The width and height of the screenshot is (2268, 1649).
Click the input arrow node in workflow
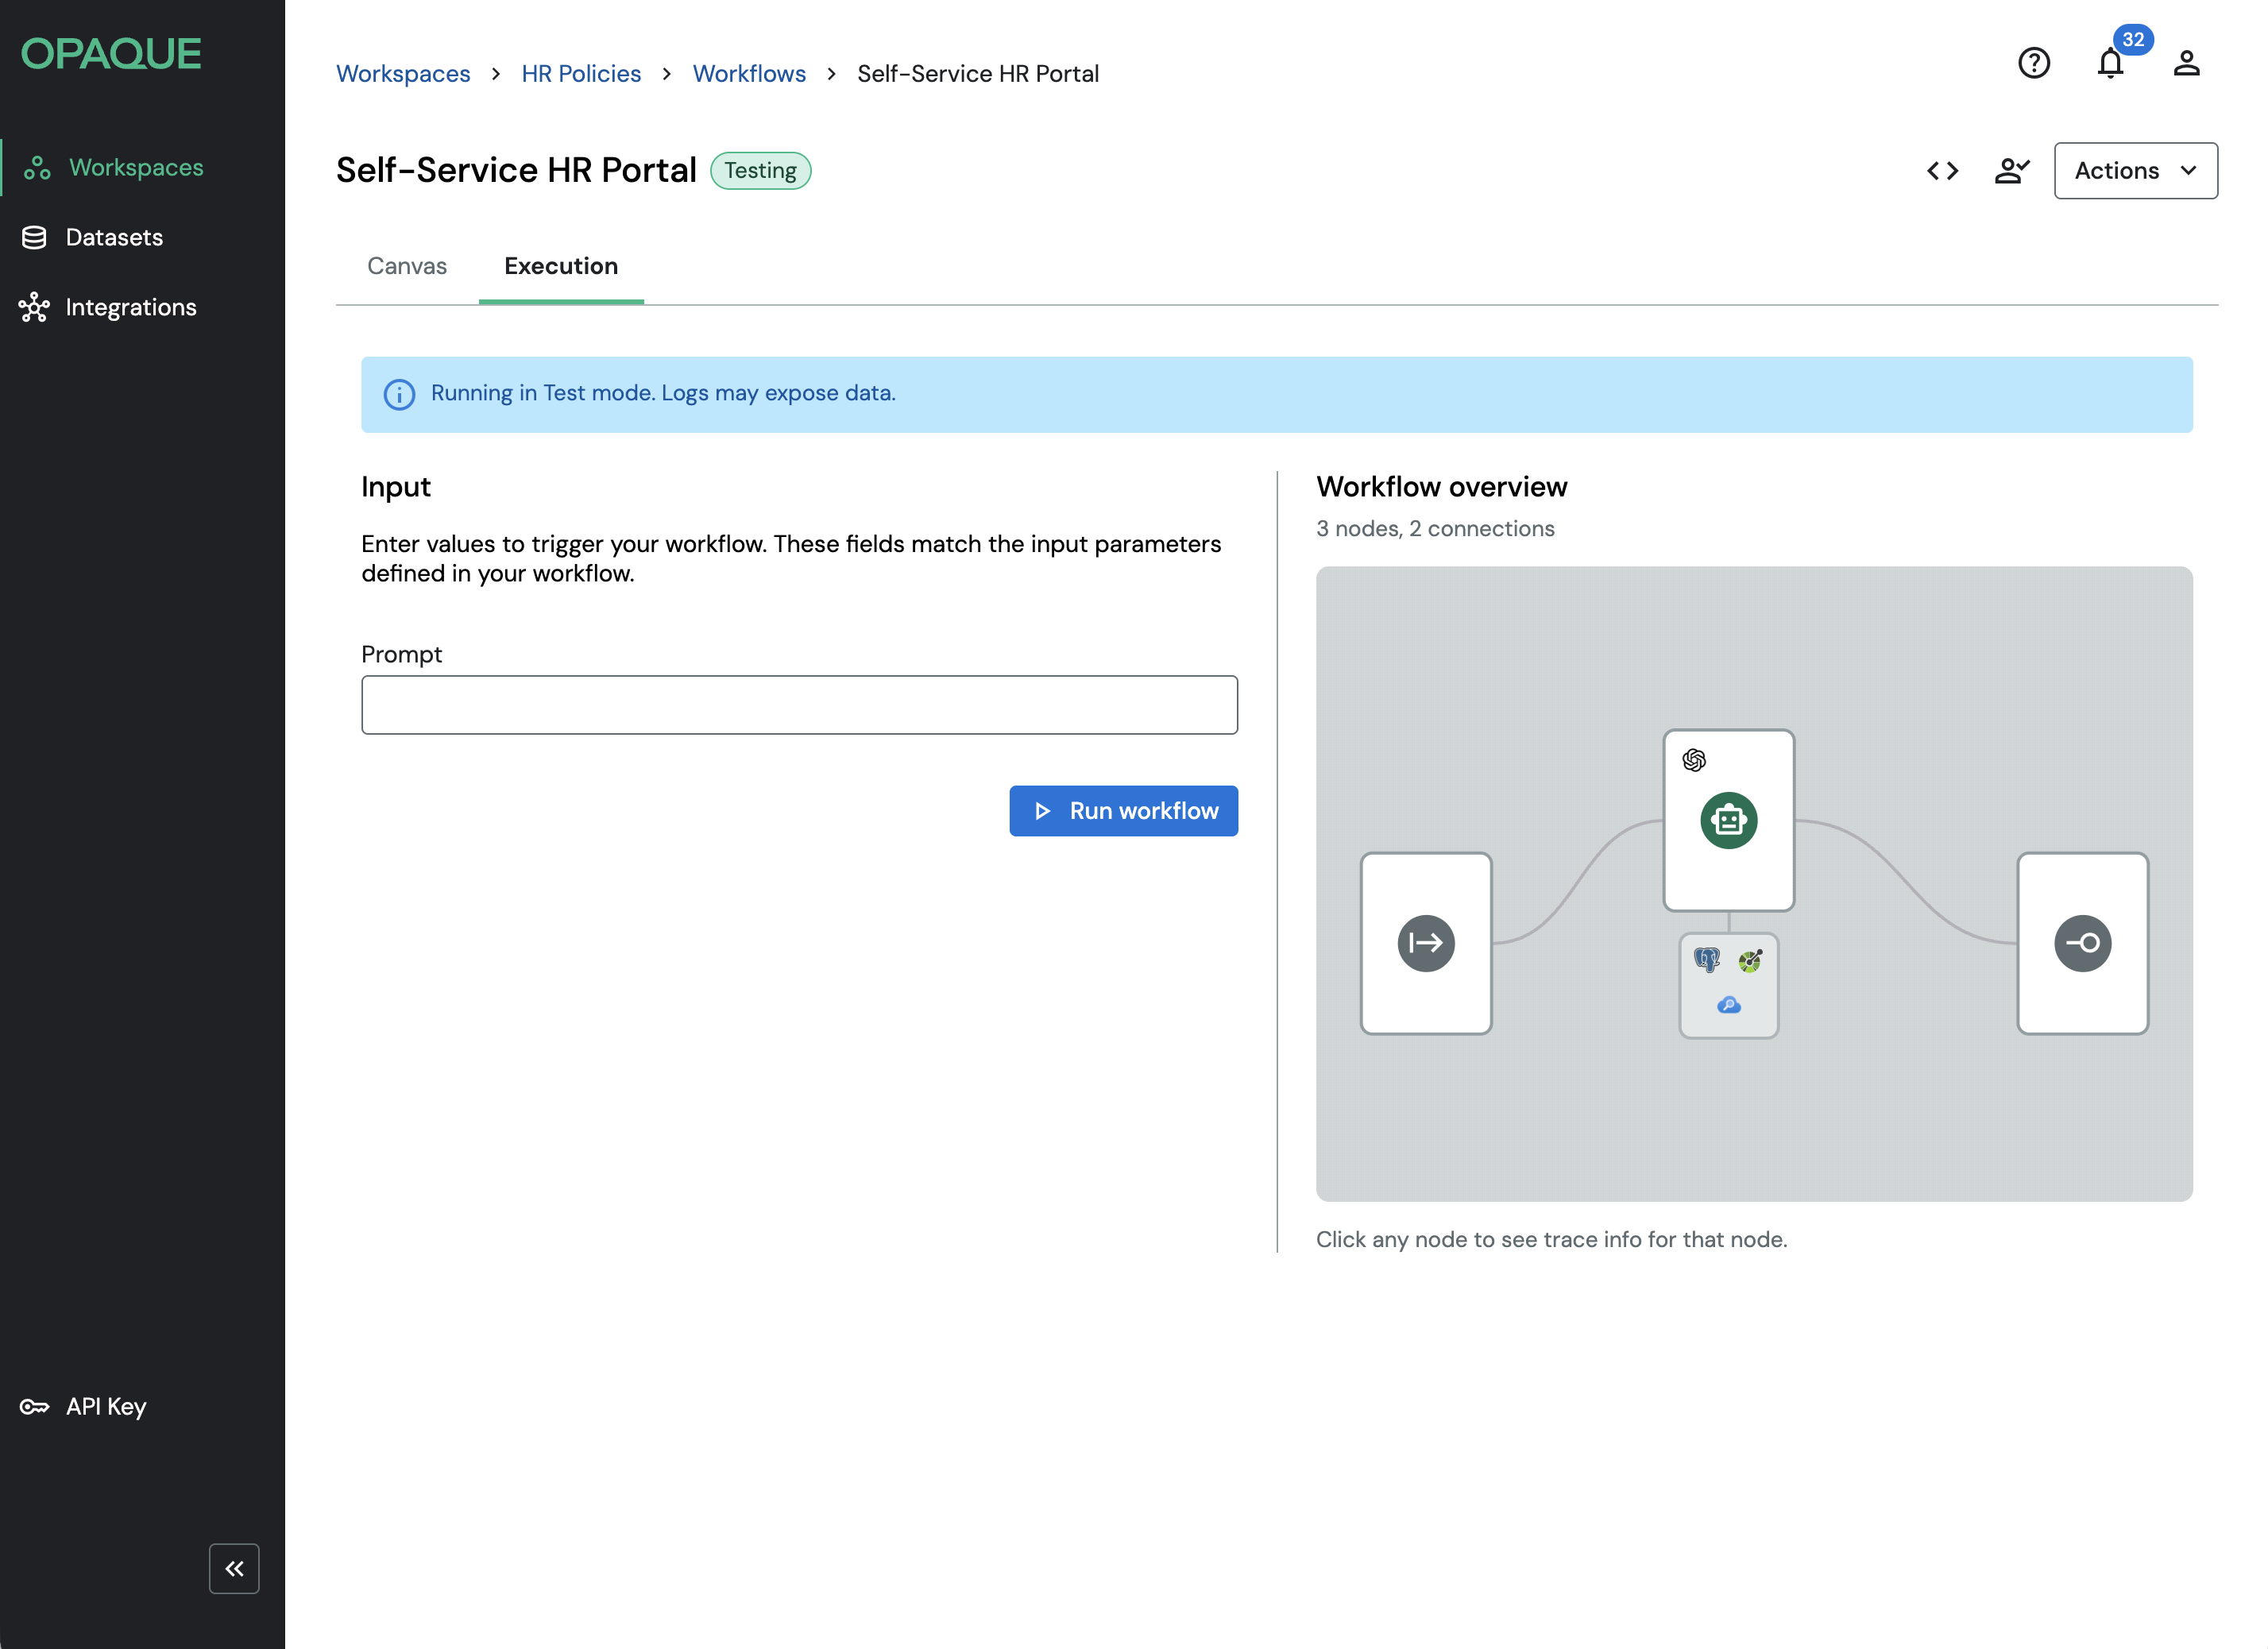pos(1425,943)
